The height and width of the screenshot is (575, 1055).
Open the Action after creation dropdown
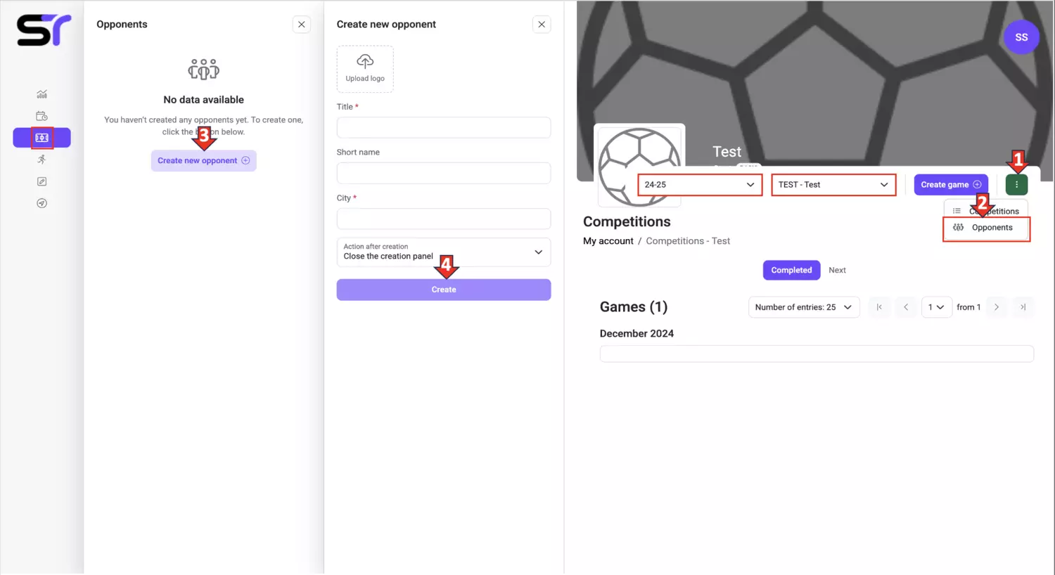tap(444, 252)
